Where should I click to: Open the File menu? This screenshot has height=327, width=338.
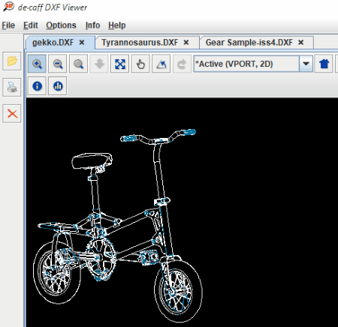pyautogui.click(x=8, y=25)
